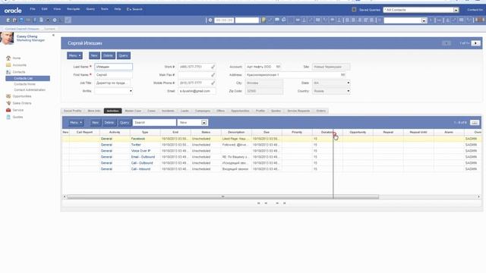Click the pencil icon beside Mobile Phone # field
The height and width of the screenshot is (273, 486).
213,83
